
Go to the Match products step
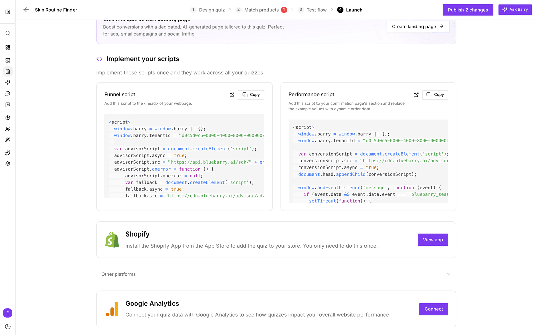pos(261,10)
